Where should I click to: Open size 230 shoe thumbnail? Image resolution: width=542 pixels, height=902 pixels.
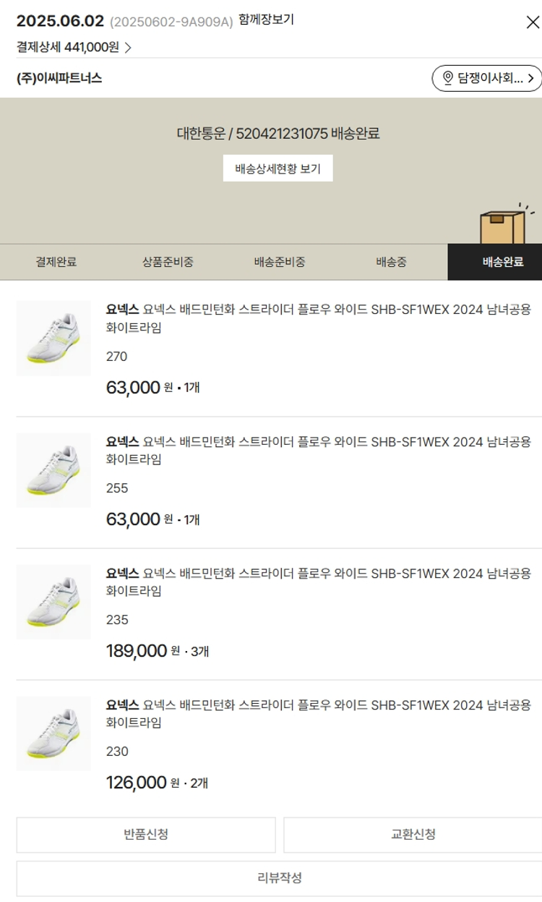53,733
